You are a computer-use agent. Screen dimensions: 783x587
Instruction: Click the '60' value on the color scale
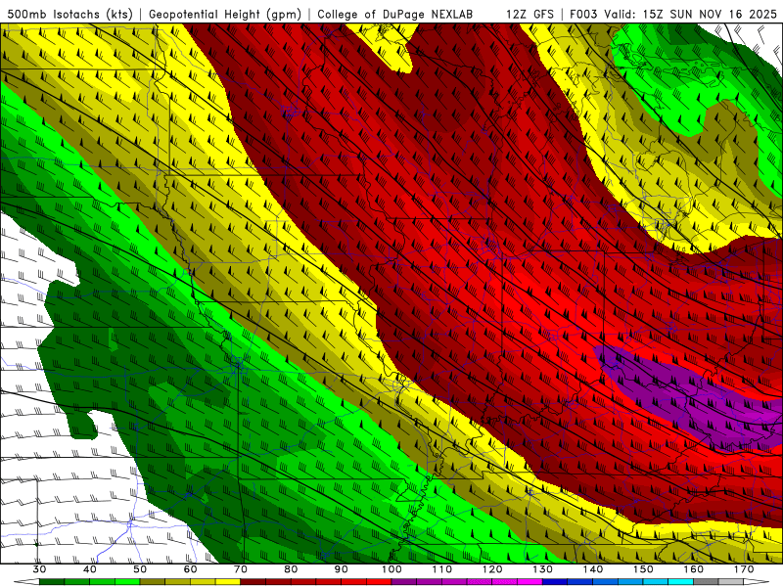[190, 569]
